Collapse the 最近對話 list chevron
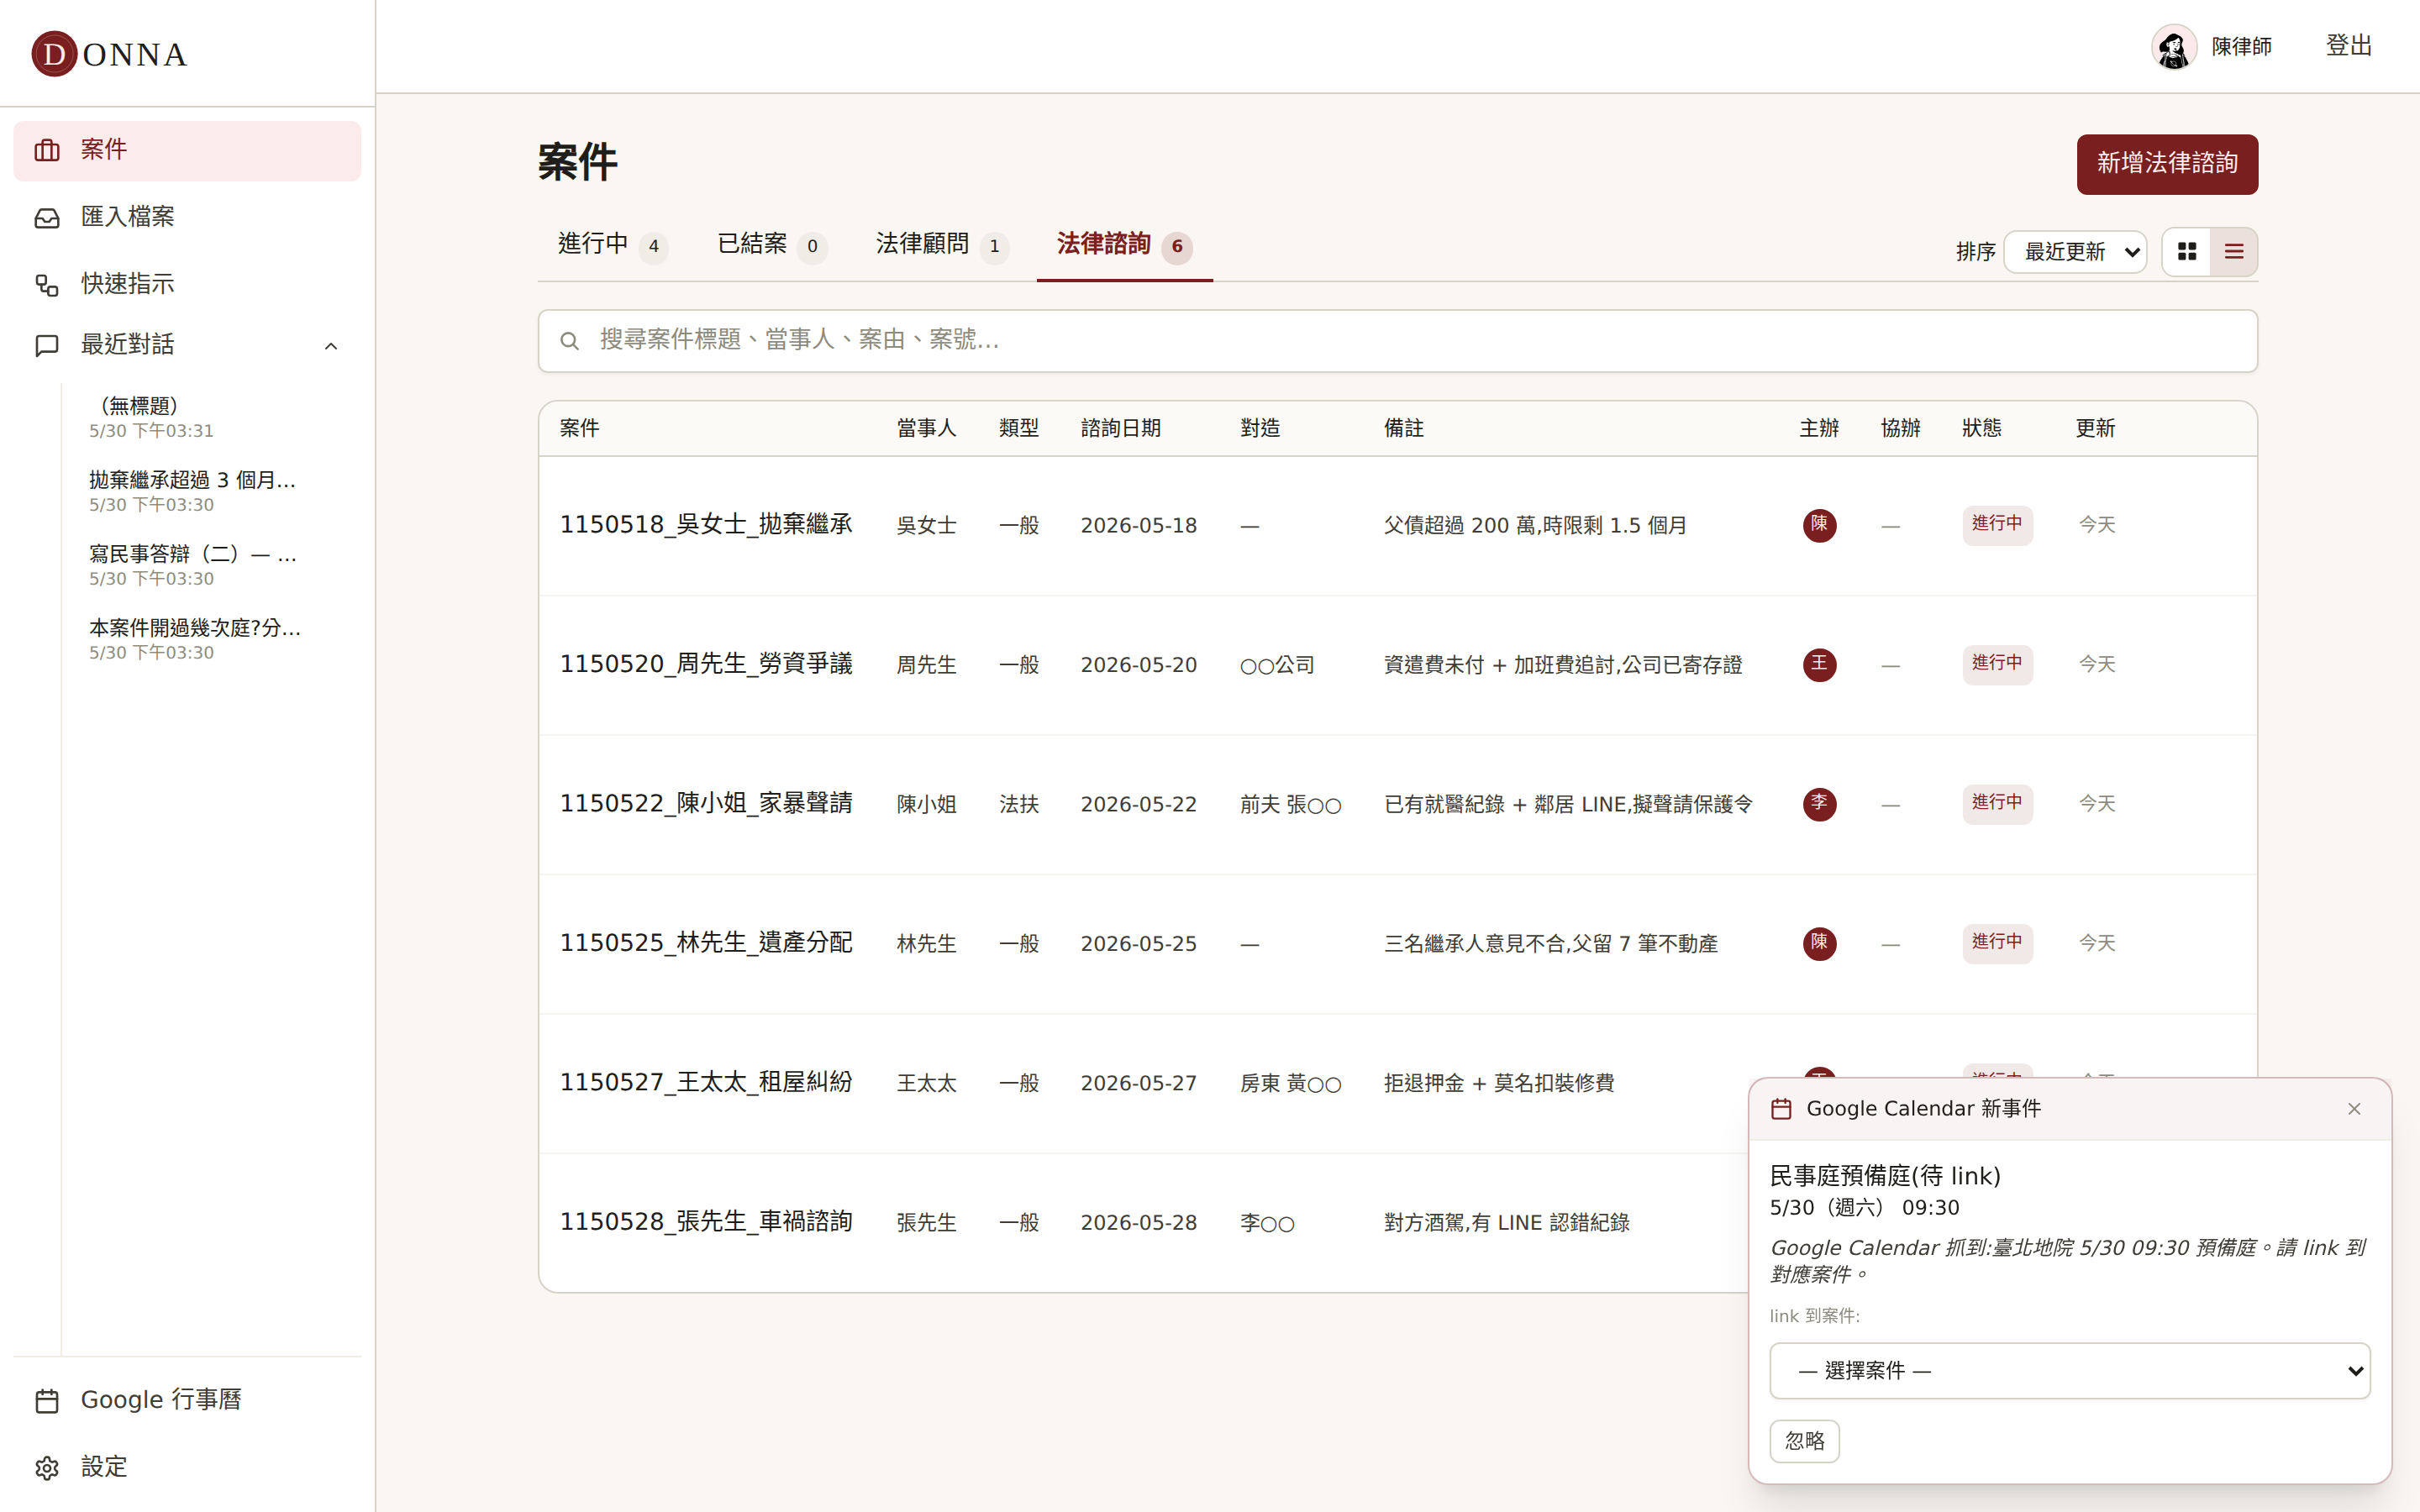This screenshot has height=1512, width=2420. point(331,346)
